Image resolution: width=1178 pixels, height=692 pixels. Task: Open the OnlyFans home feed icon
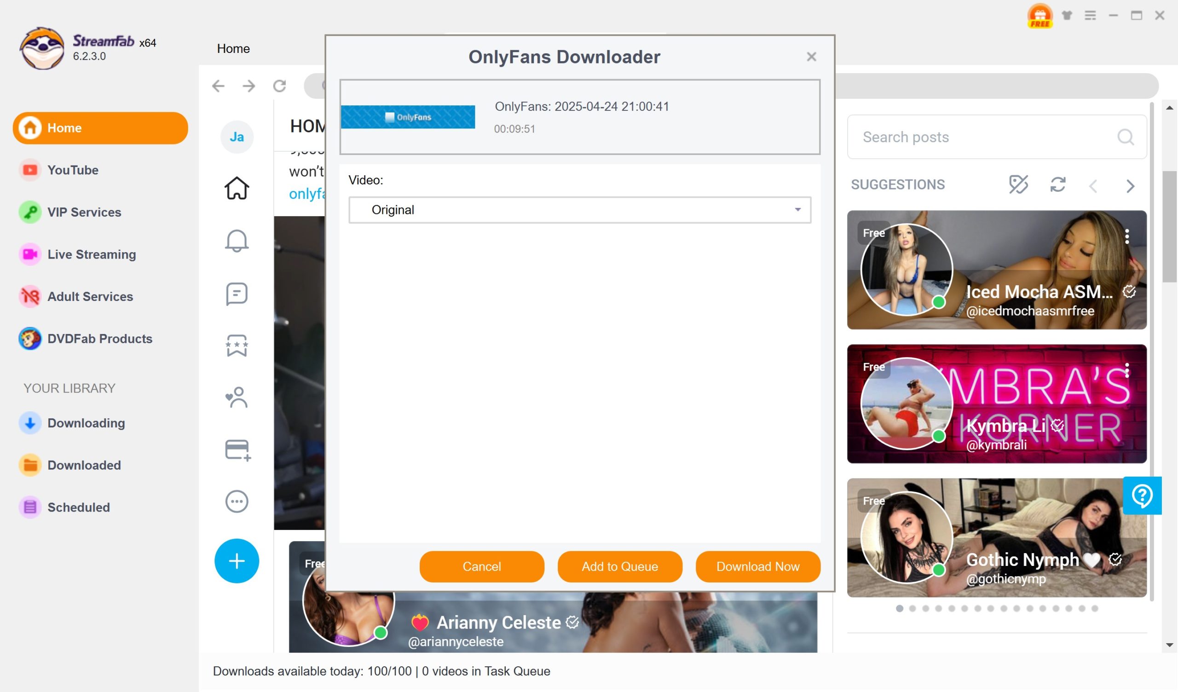coord(237,188)
